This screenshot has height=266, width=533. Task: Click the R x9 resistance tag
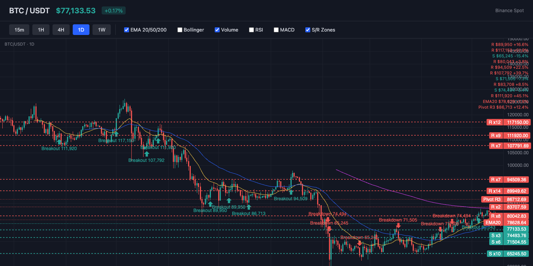(496, 135)
